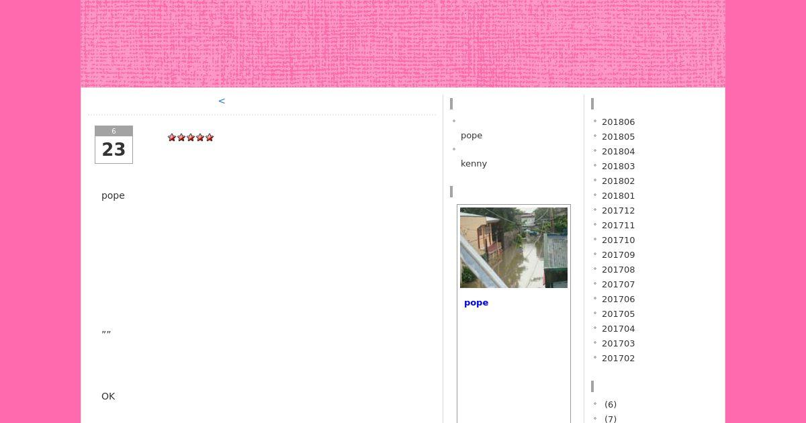Open the 201711 archive
This screenshot has height=423, width=806.
618,226
